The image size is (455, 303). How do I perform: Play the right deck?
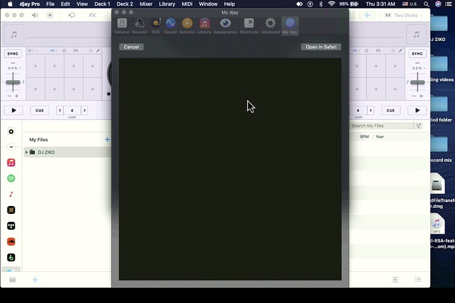click(x=417, y=110)
